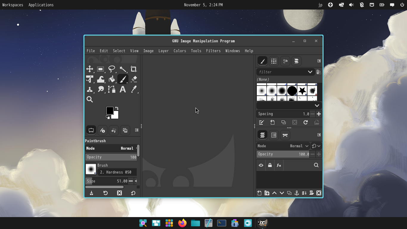Increase brush Spacing with the plus button
The height and width of the screenshot is (229, 407).
319,114
